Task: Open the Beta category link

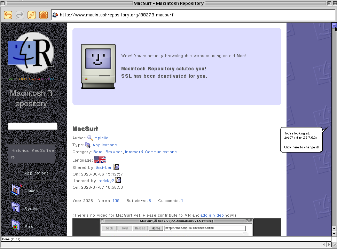Action: pos(98,152)
